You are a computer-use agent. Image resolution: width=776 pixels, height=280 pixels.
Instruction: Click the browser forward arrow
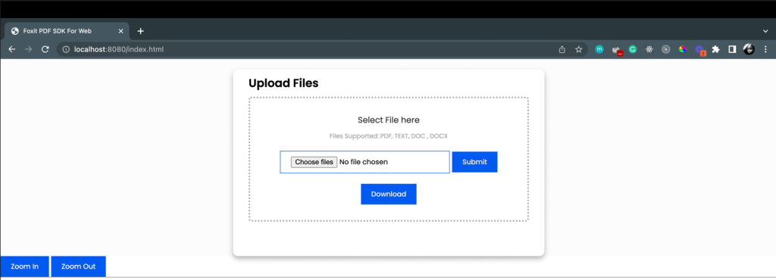(x=28, y=49)
